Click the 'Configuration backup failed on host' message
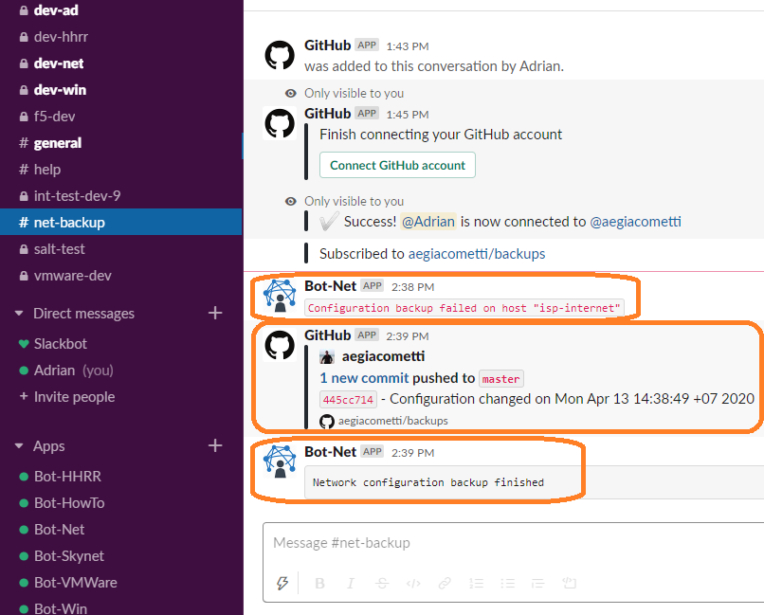The height and width of the screenshot is (615, 764). coord(464,308)
